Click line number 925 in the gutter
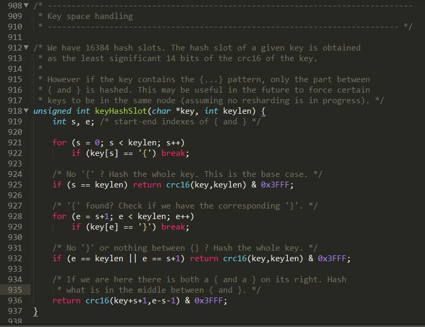This screenshot has width=425, height=327. pos(15,184)
